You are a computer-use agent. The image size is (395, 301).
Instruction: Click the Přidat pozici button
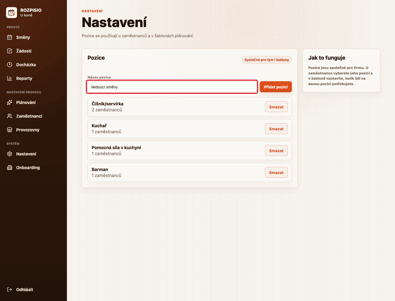276,87
